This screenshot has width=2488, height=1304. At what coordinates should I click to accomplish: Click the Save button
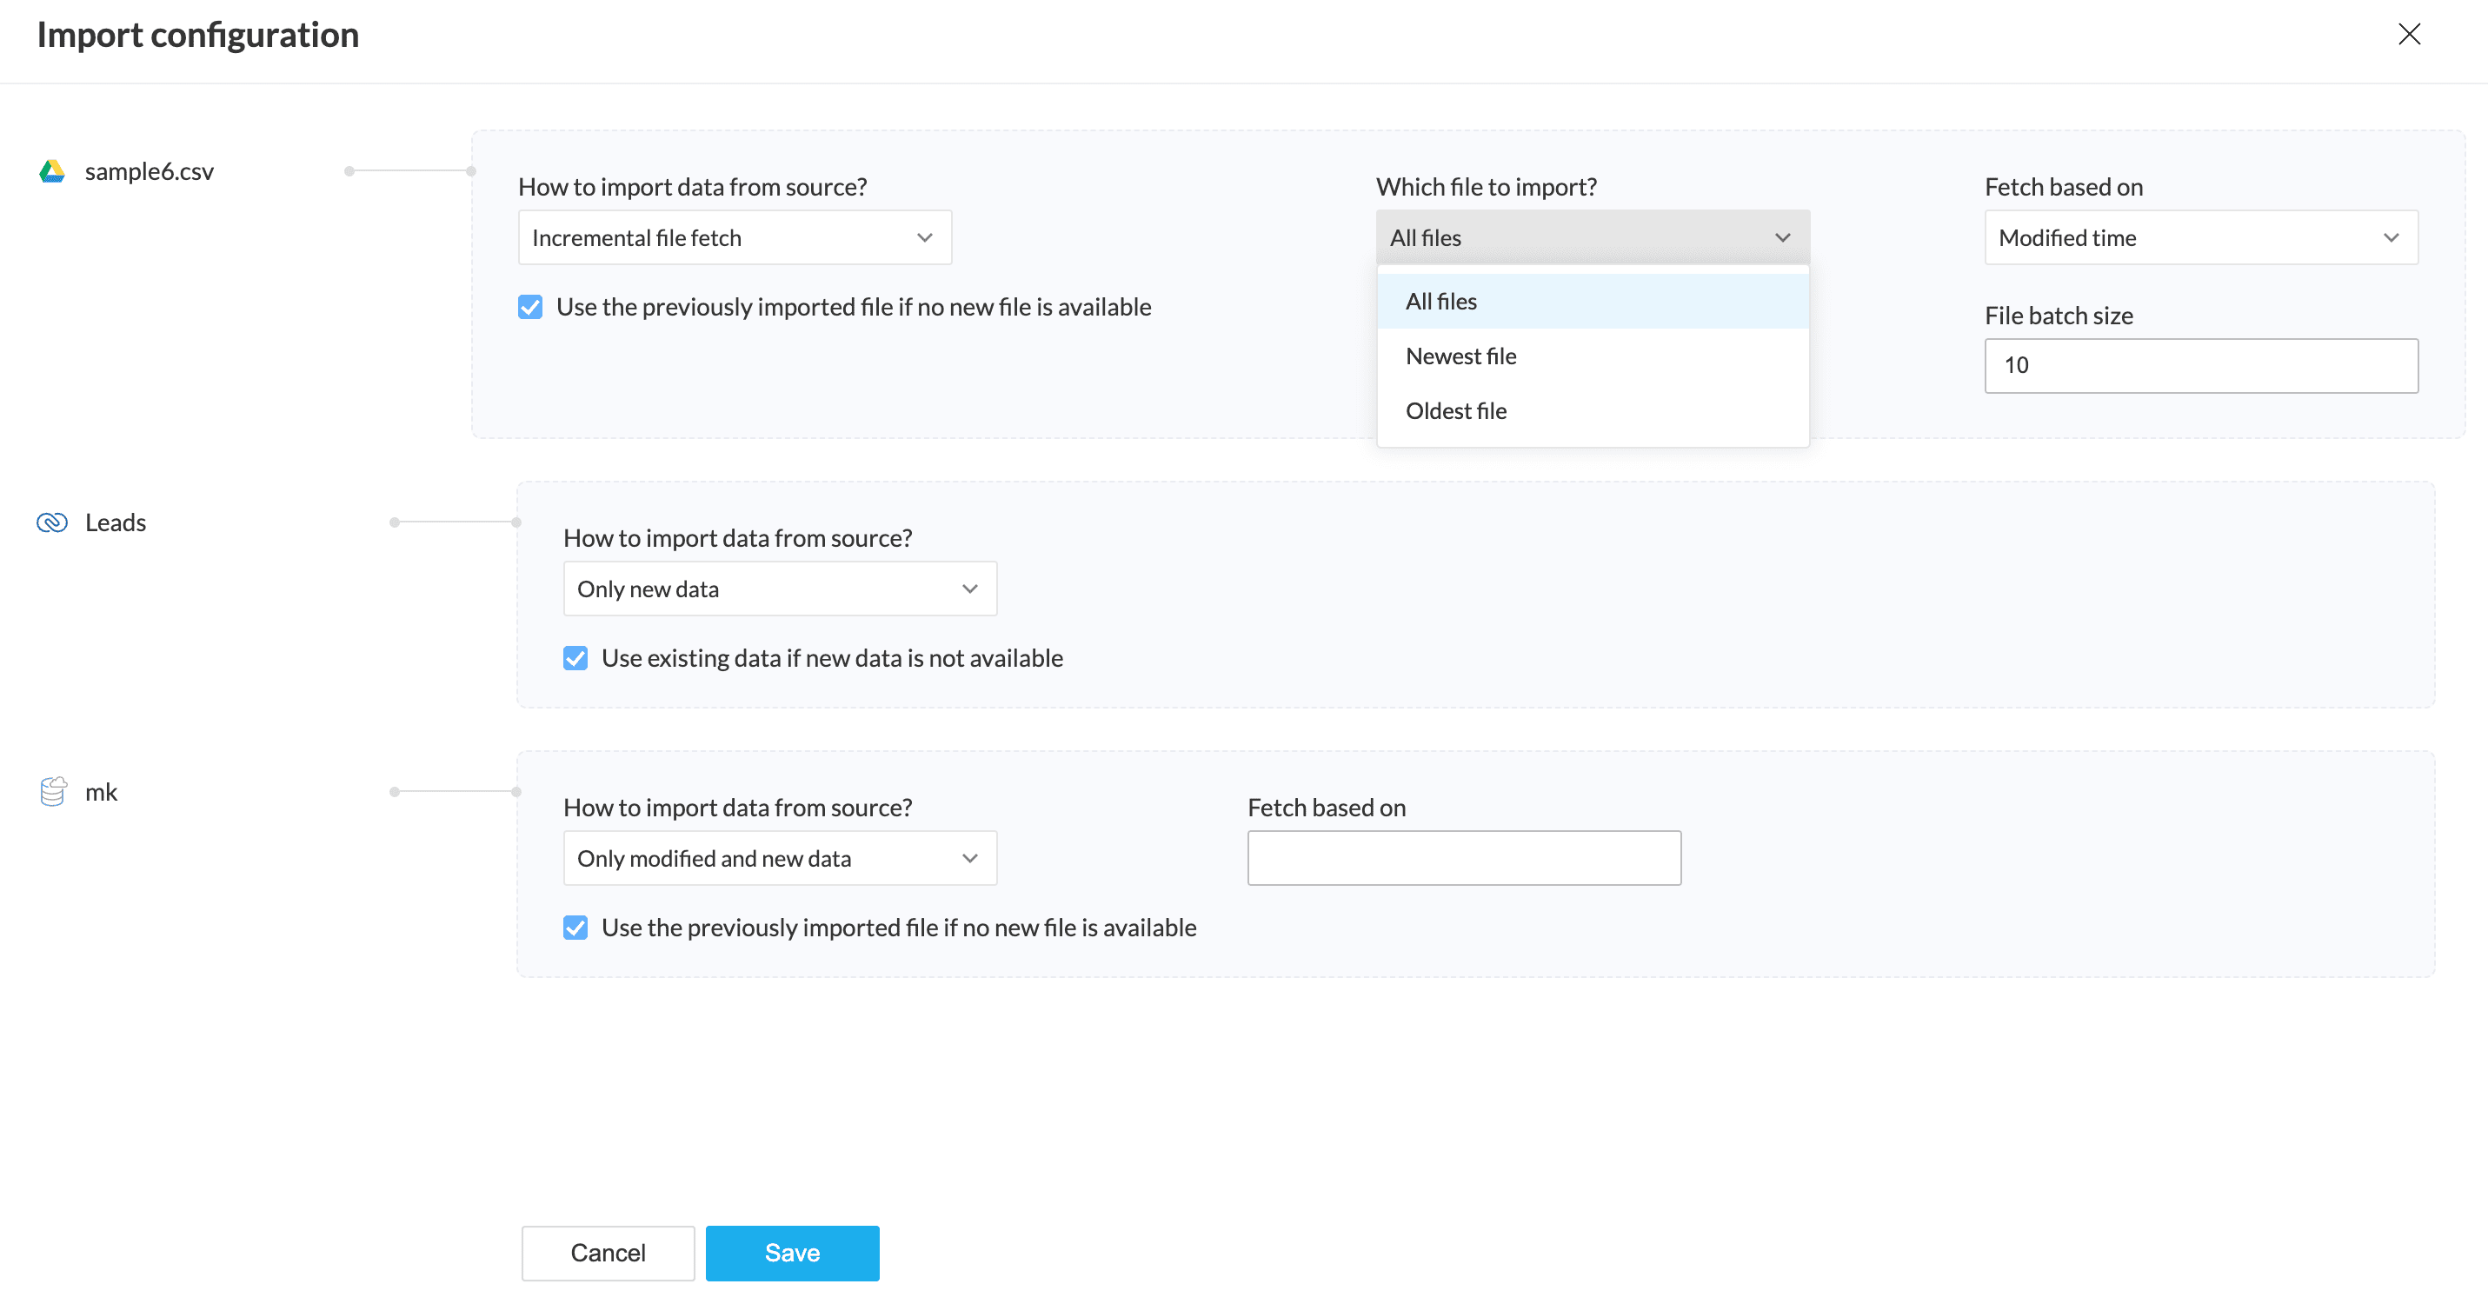pyautogui.click(x=792, y=1253)
